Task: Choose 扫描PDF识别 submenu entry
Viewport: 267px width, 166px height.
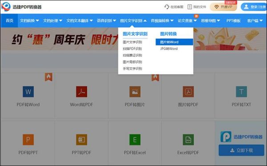Action: coord(132,49)
